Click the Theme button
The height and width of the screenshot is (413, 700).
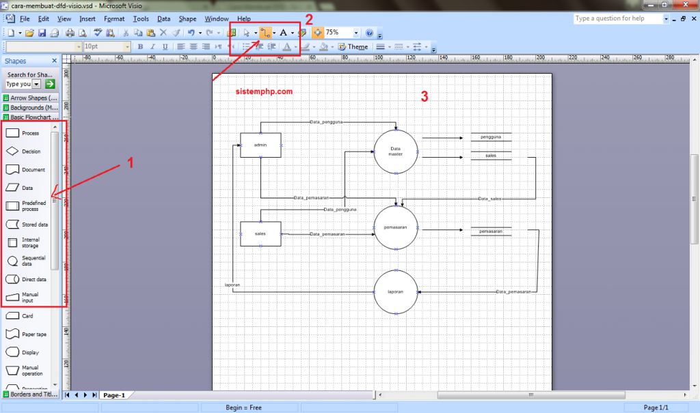(x=353, y=47)
